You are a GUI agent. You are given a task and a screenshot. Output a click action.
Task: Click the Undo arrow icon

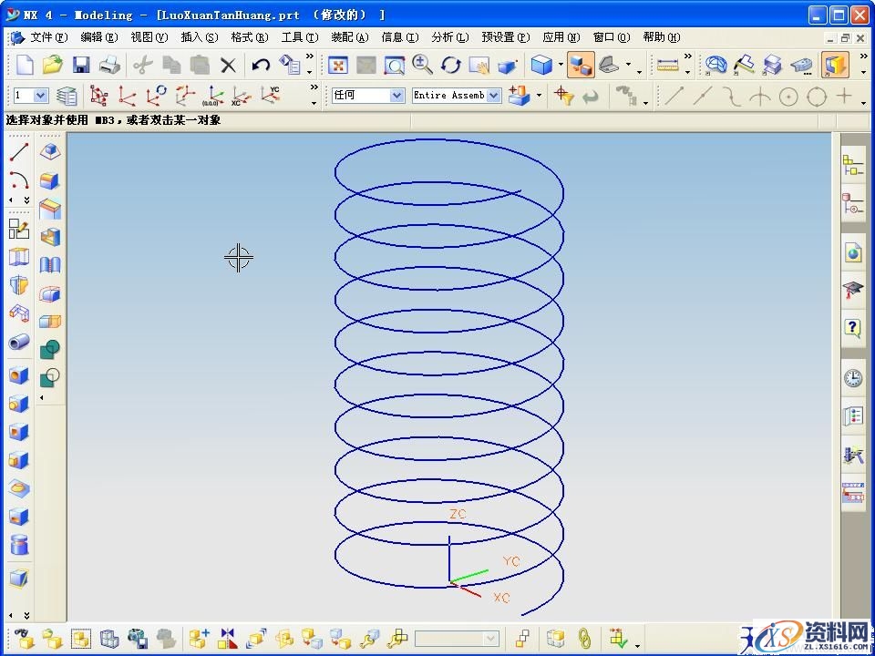click(x=262, y=65)
